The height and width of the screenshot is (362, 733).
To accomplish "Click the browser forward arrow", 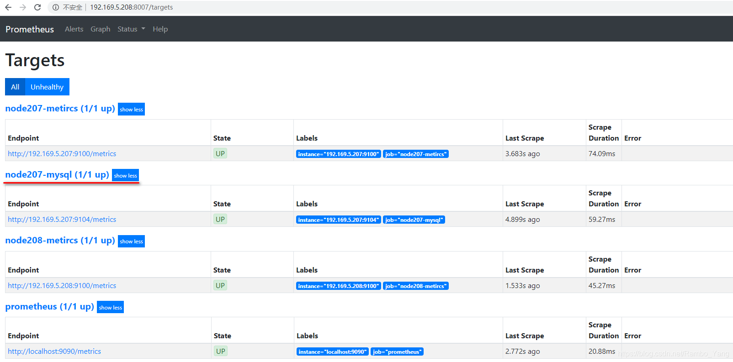I will coord(23,7).
